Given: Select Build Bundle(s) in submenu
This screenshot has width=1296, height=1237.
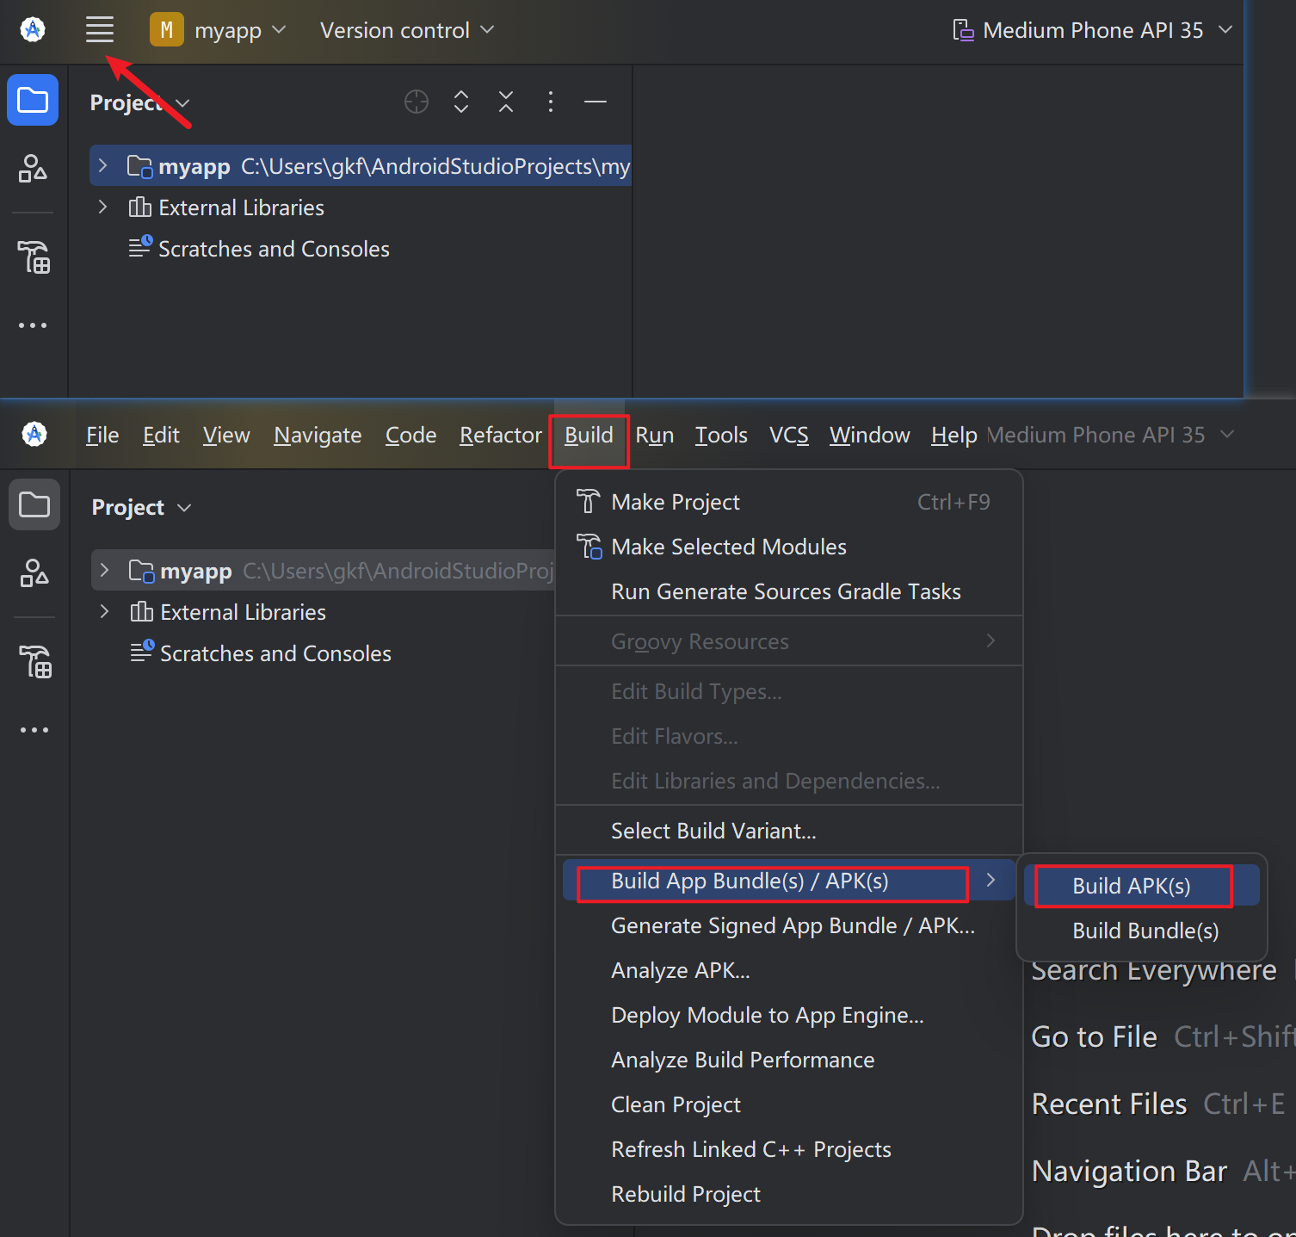Looking at the screenshot, I should coord(1141,931).
